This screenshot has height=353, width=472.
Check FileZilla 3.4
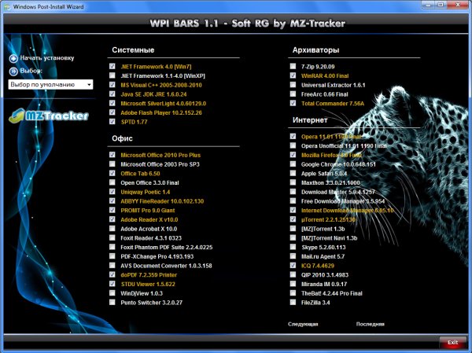click(x=293, y=302)
